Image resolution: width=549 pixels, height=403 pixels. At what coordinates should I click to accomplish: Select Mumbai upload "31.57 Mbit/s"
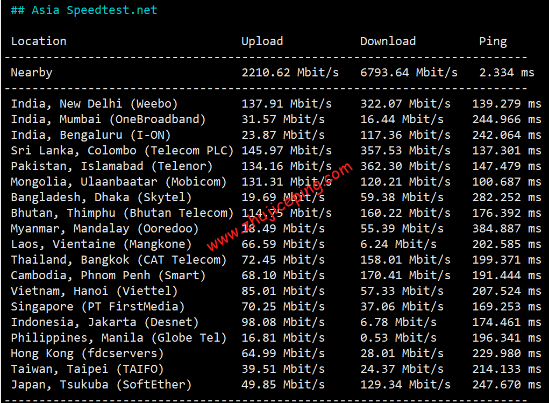coord(283,119)
